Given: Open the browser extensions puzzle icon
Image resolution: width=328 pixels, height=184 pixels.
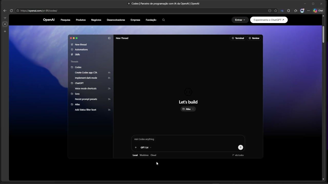Looking at the screenshot, I should coord(289,11).
